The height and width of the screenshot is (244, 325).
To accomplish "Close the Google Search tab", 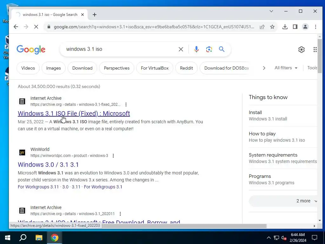I will 83,15.
